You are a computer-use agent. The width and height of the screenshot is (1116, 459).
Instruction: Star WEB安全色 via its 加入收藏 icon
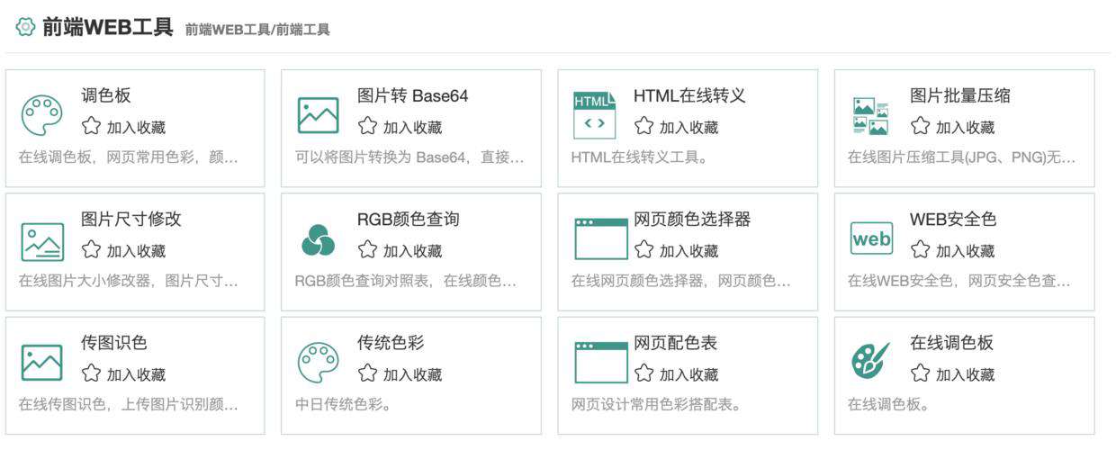tap(920, 249)
